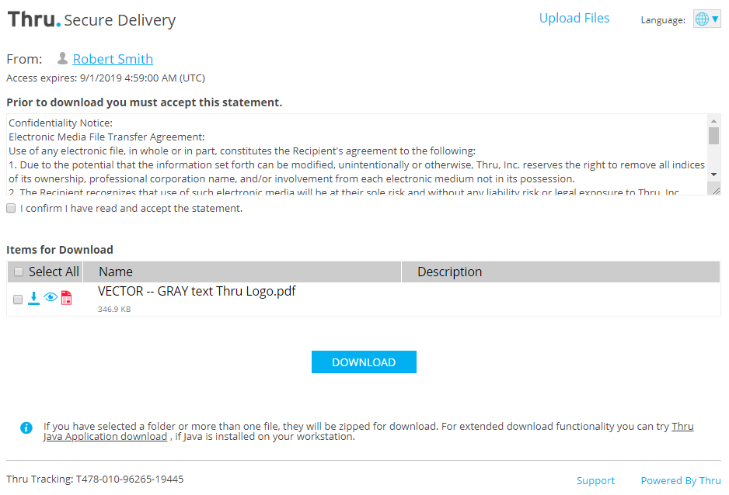Click the download arrow icon for the PDF
The height and width of the screenshot is (495, 729).
point(33,298)
